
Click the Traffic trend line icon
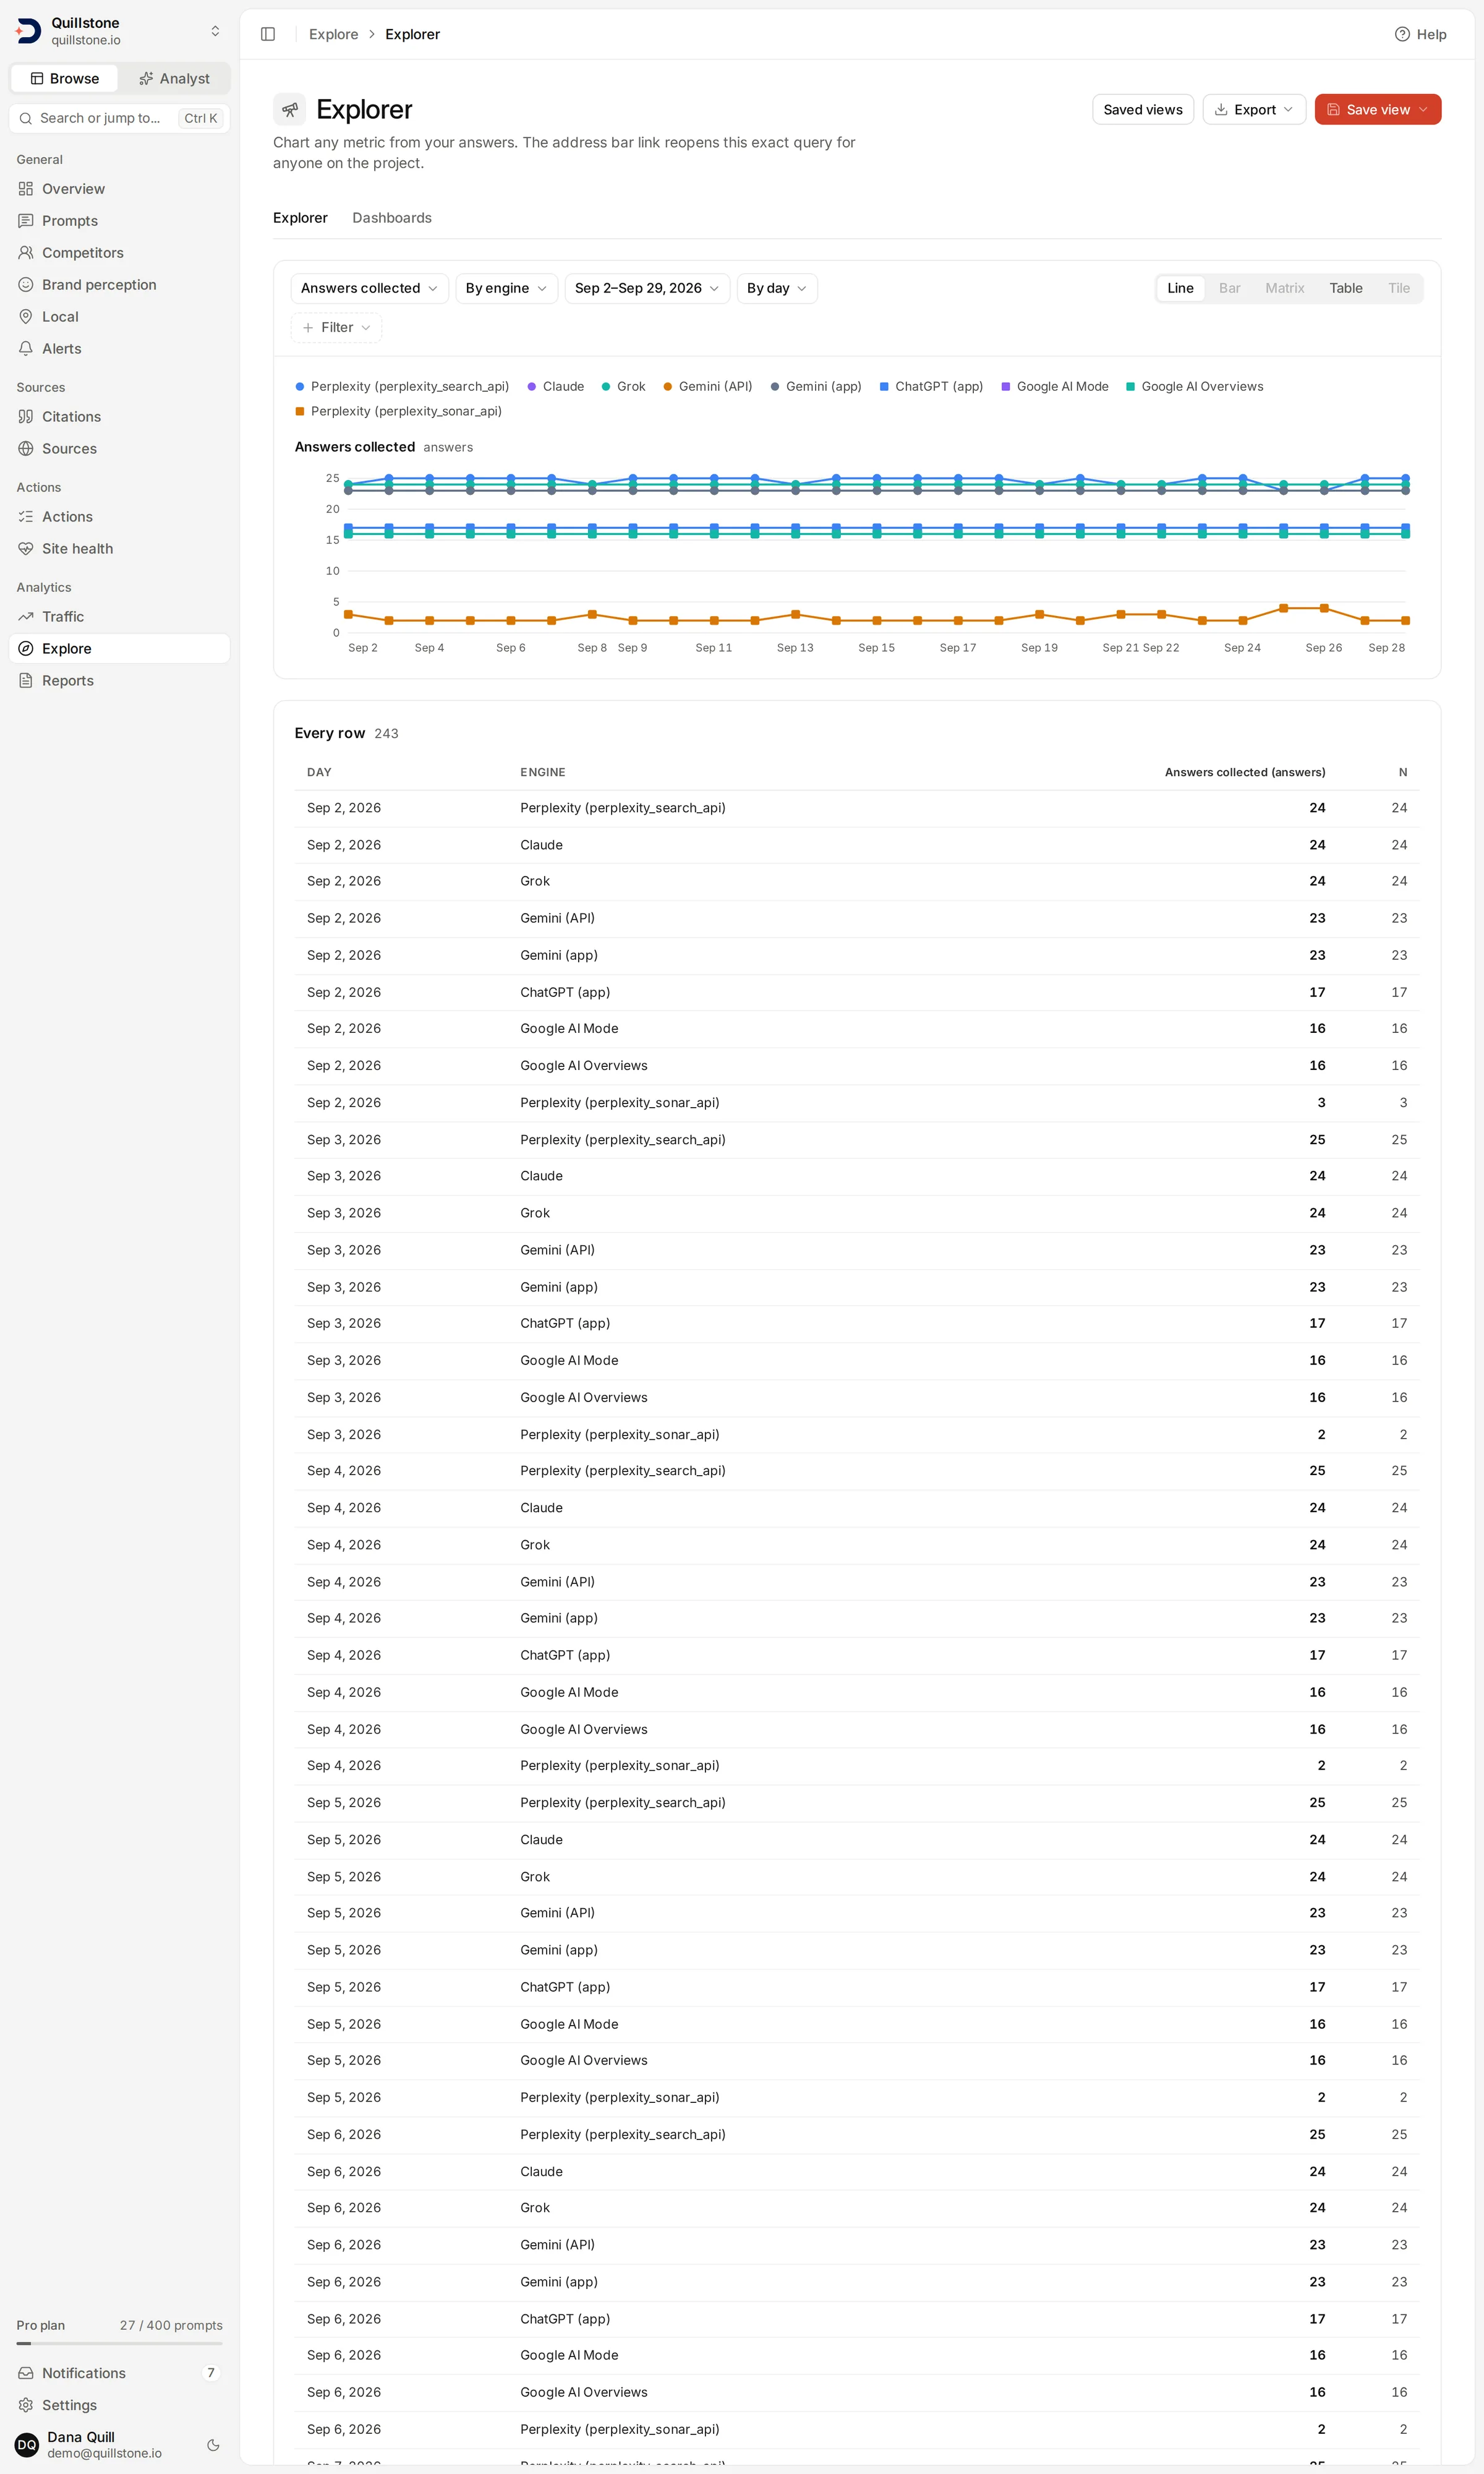point(26,617)
